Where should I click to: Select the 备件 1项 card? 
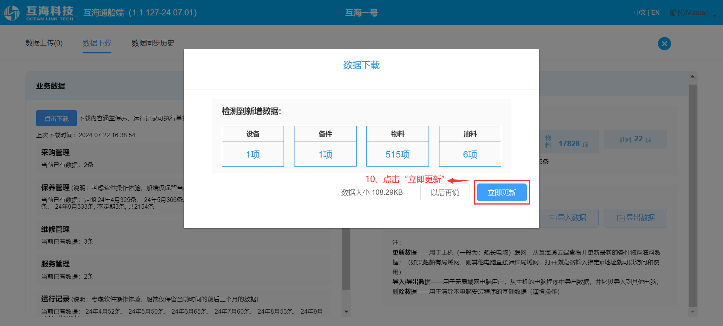(325, 146)
